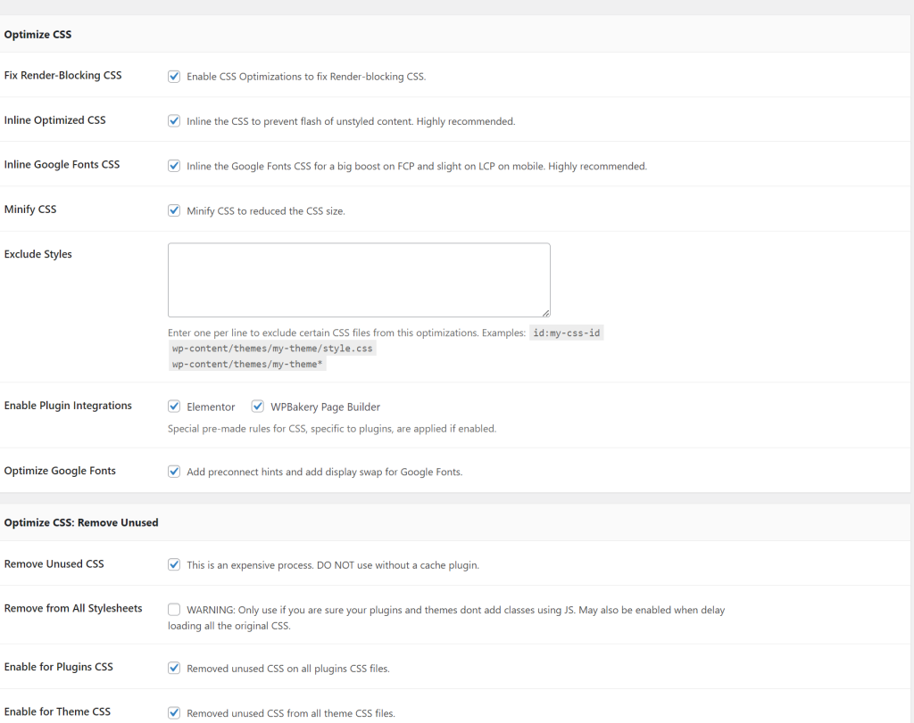Click the Optimize CSS: Remove Unused heading

coord(81,522)
